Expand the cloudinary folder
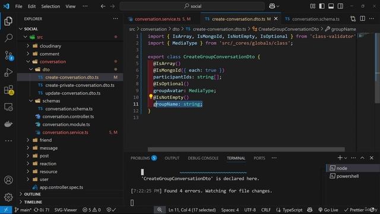This screenshot has height=214, width=380. 28,46
